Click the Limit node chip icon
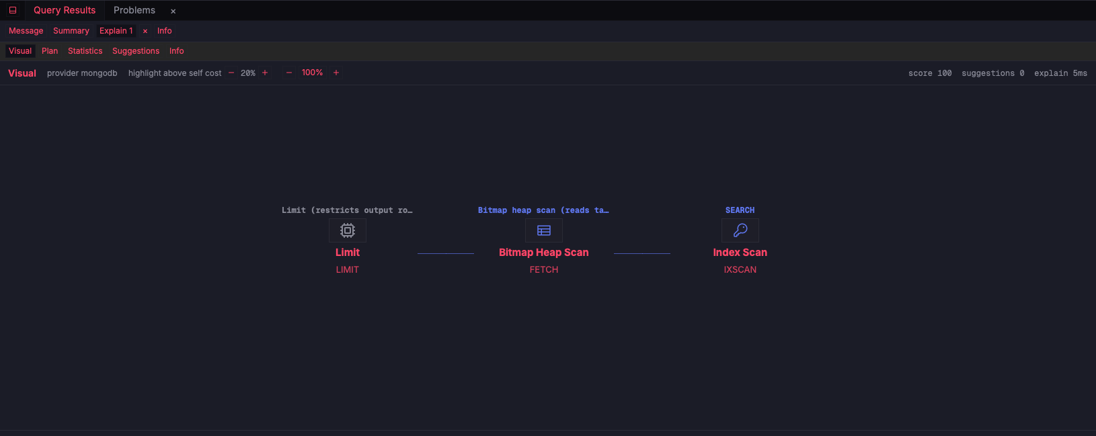 tap(348, 230)
